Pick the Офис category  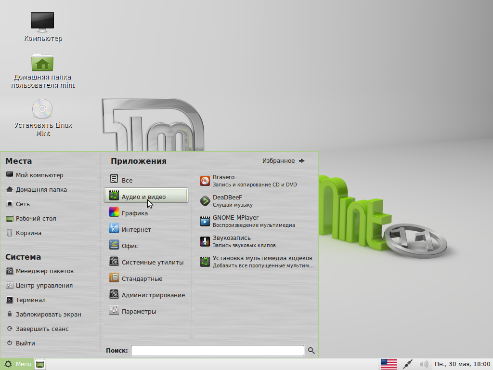click(x=146, y=245)
